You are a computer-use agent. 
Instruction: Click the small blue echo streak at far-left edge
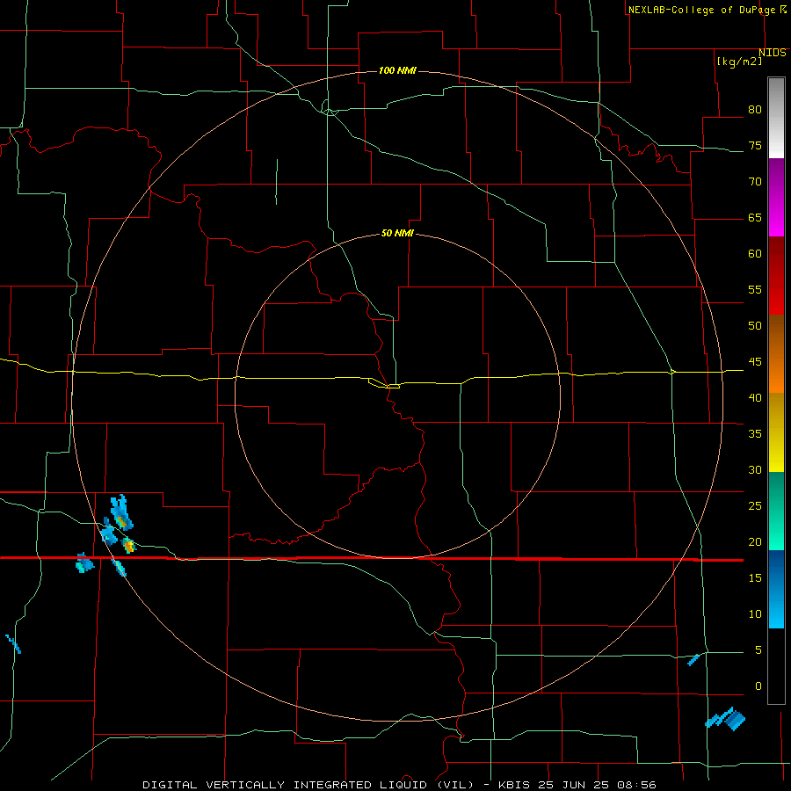(x=13, y=644)
